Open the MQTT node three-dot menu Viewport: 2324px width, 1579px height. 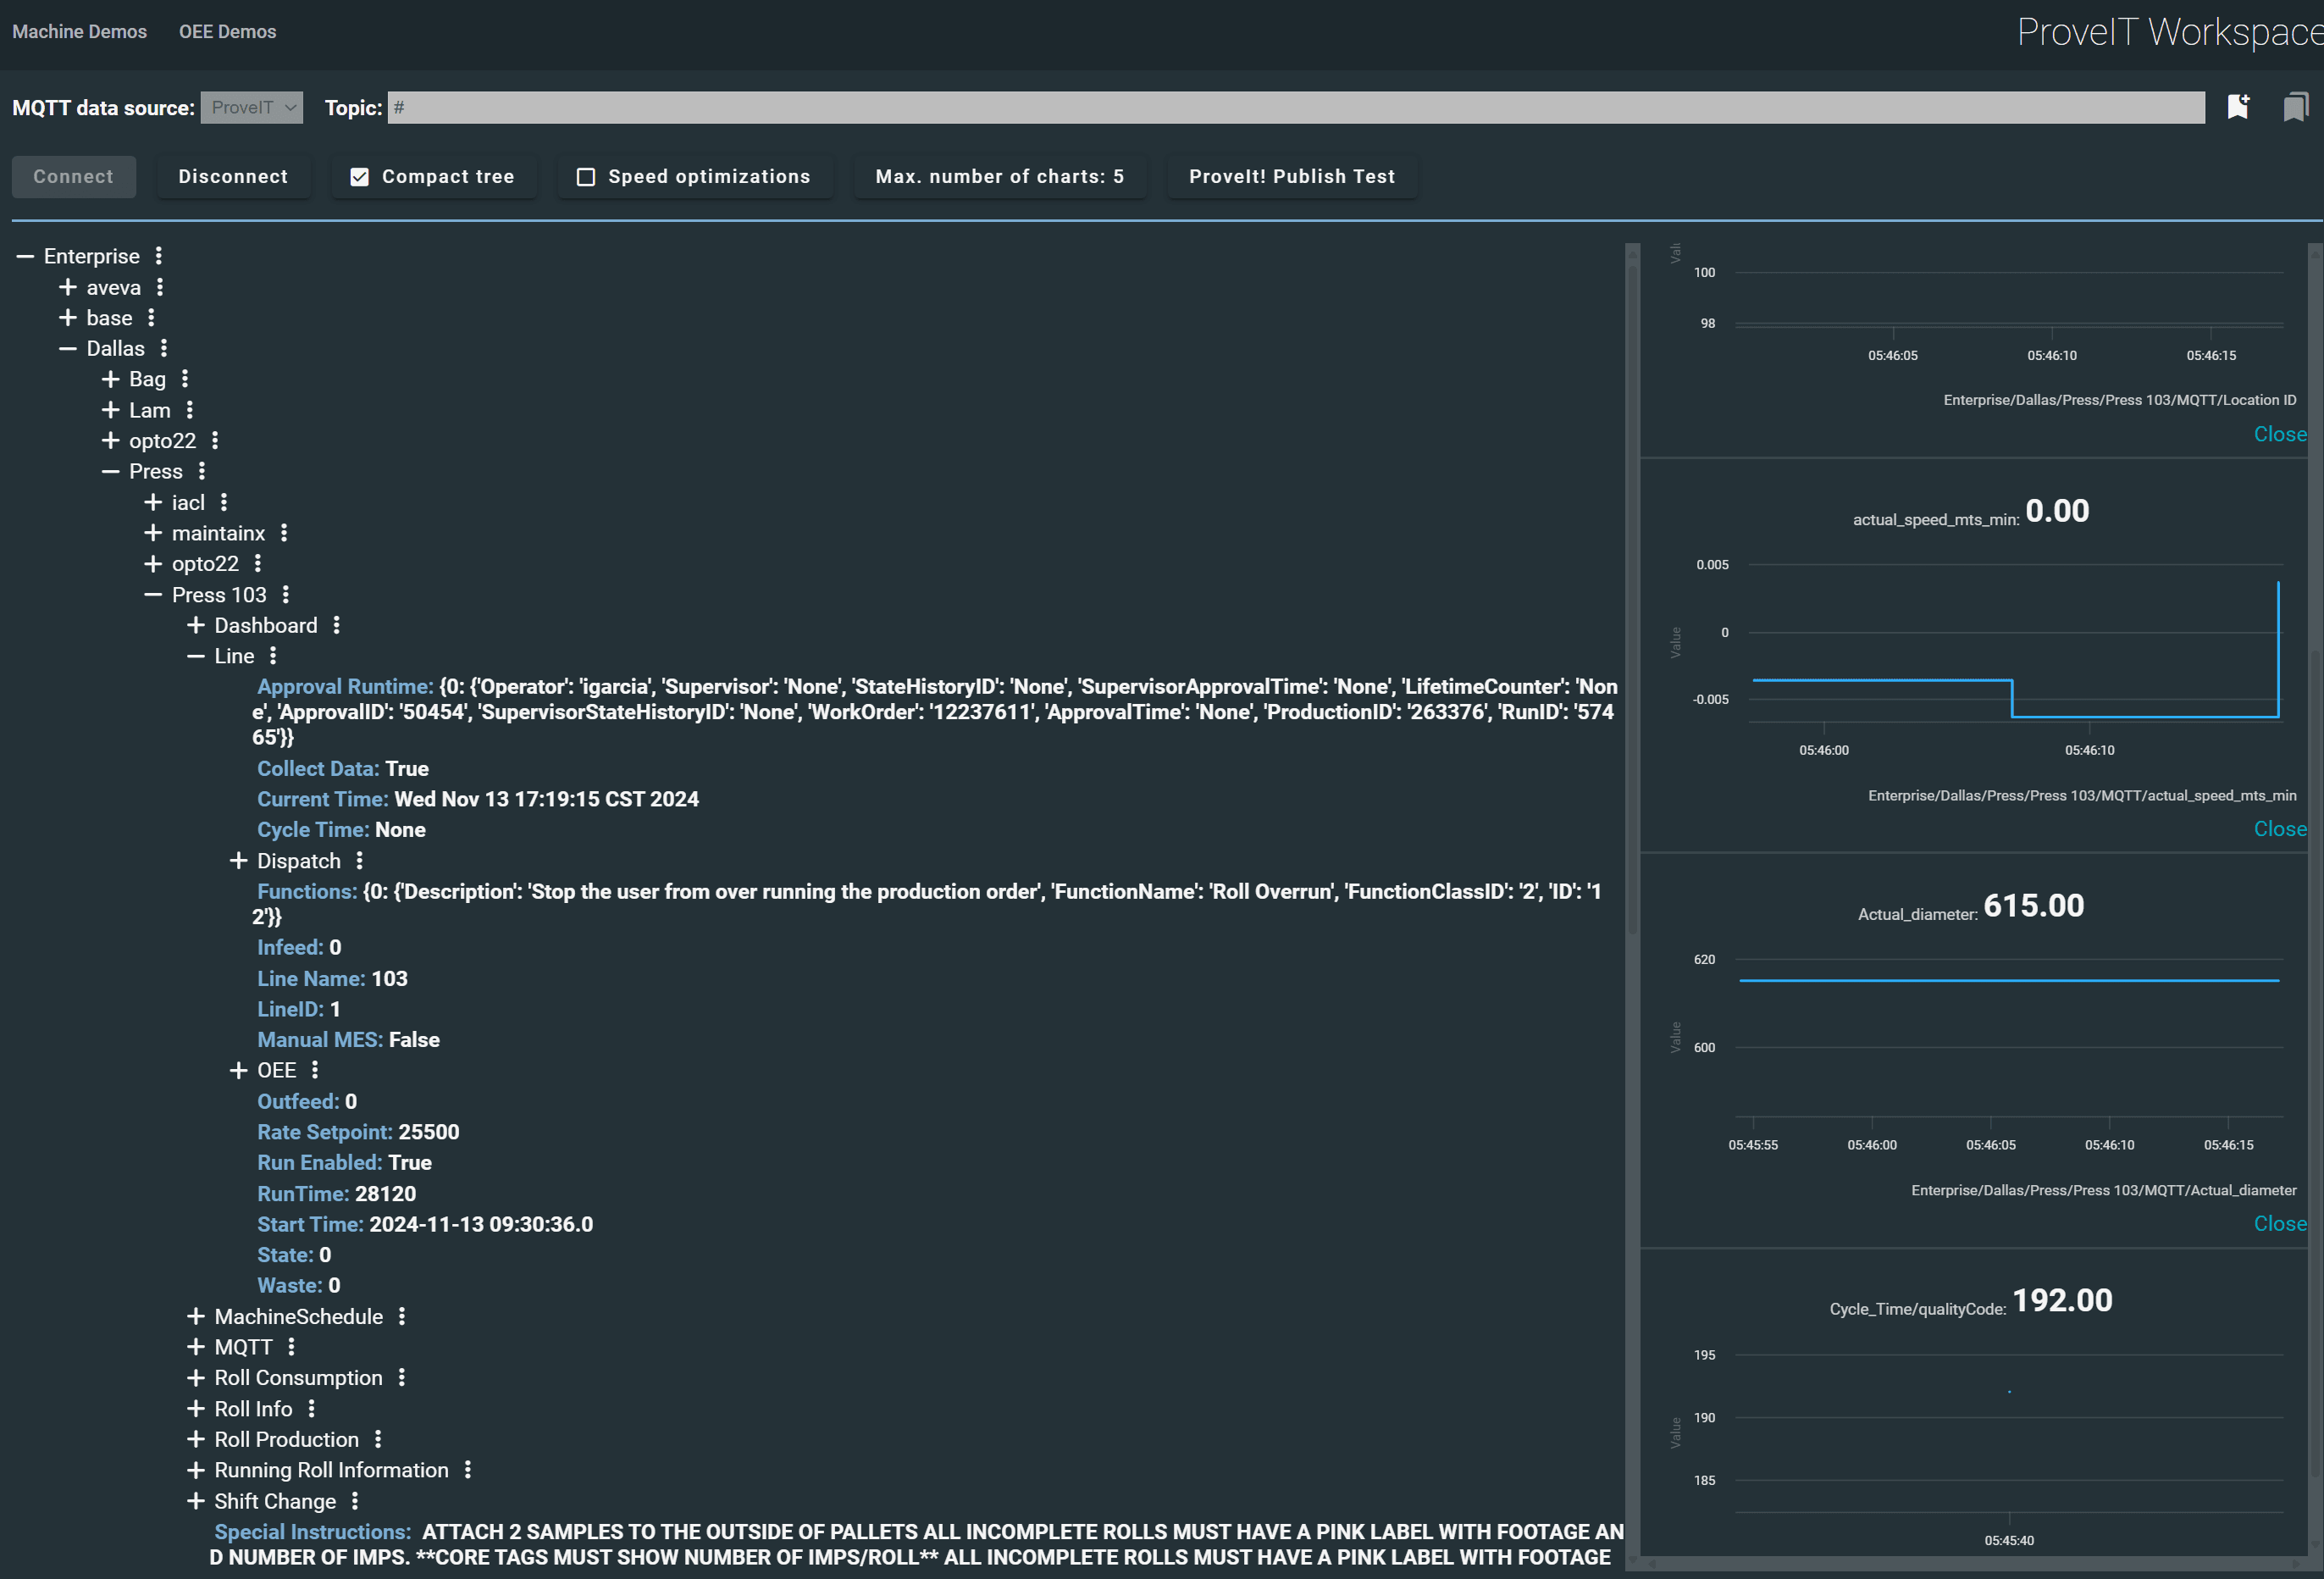[291, 1347]
